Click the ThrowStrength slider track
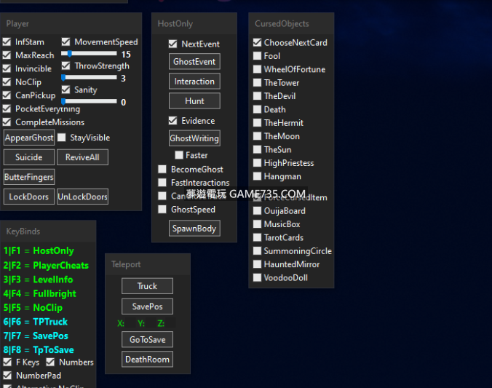 pyautogui.click(x=90, y=77)
